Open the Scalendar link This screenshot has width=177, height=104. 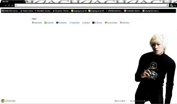click(x=50, y=23)
